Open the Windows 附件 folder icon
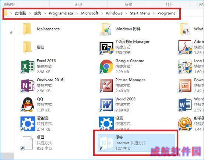204x160 pixels. [106, 29]
